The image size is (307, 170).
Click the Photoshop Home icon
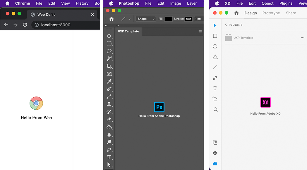112,19
